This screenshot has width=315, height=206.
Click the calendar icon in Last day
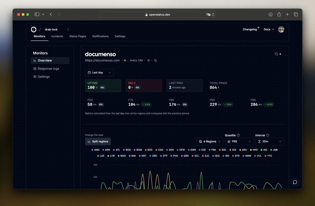(89, 73)
